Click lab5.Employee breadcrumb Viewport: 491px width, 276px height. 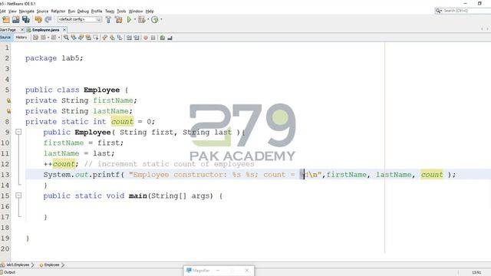17,264
